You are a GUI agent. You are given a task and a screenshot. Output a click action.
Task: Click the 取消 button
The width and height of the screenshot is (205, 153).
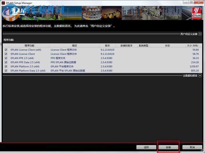point(192,147)
